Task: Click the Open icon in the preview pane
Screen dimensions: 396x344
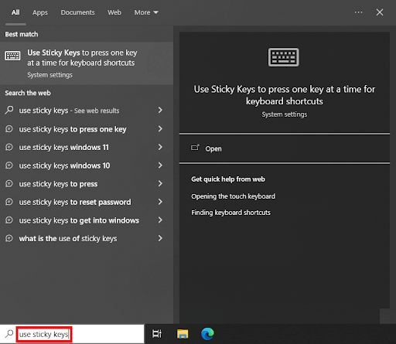Action: pyautogui.click(x=195, y=148)
